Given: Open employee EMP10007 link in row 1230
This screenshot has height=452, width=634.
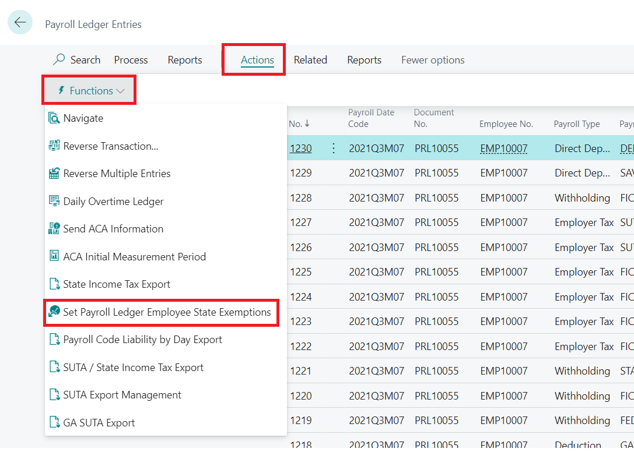Looking at the screenshot, I should 504,149.
